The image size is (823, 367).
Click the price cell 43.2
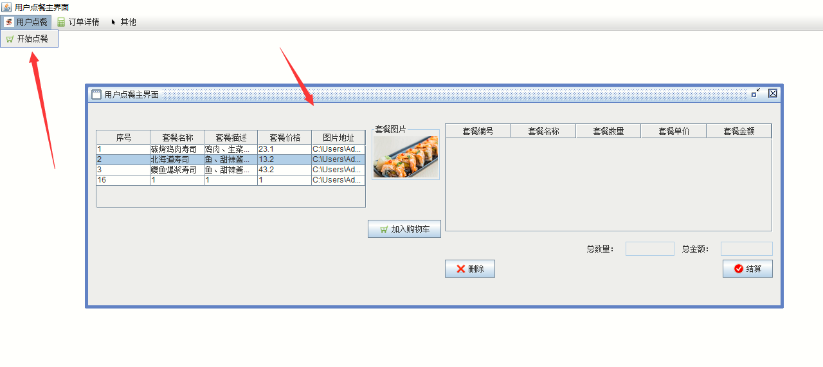(284, 170)
